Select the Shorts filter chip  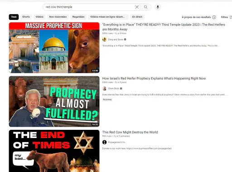tap(26, 17)
